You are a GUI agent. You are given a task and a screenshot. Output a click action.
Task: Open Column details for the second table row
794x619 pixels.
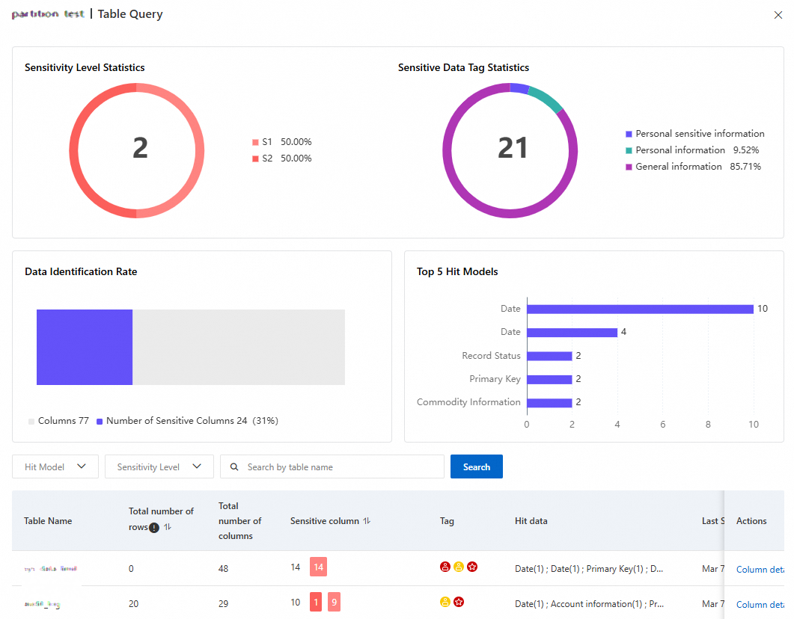pos(760,605)
